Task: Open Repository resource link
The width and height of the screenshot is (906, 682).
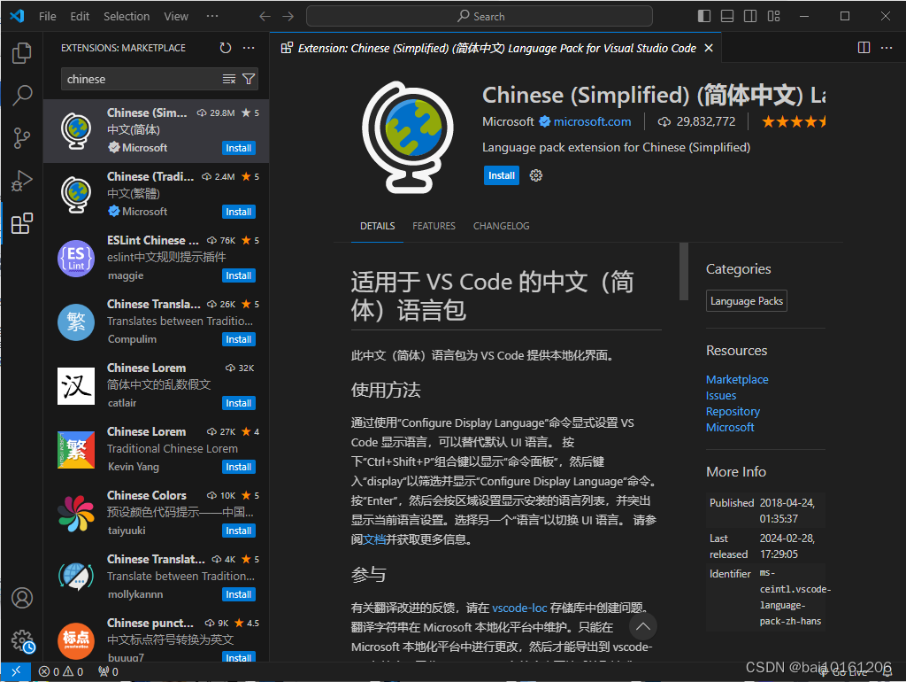Action: pyautogui.click(x=733, y=411)
